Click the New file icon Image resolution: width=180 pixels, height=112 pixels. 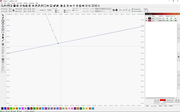(2, 6)
